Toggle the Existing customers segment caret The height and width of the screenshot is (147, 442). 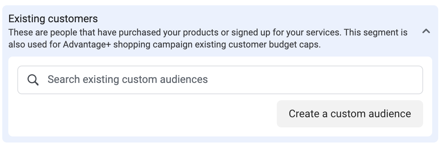point(426,31)
